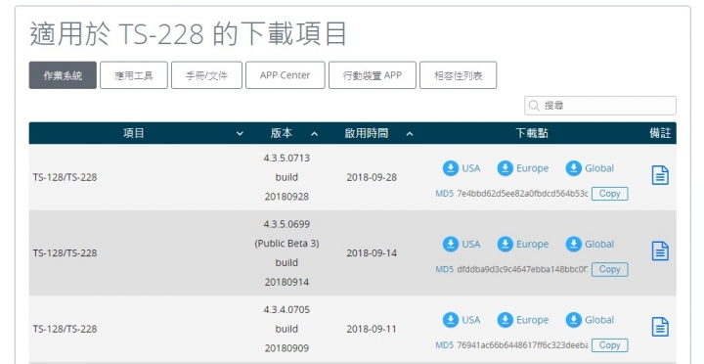Click the 備註 column header
The width and height of the screenshot is (704, 364).
click(660, 133)
